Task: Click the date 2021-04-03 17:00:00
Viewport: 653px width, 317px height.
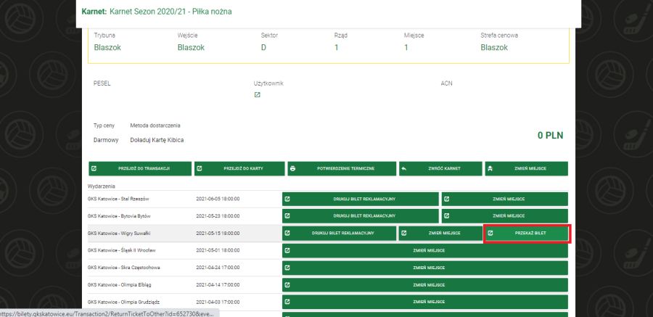Action: [x=218, y=302]
